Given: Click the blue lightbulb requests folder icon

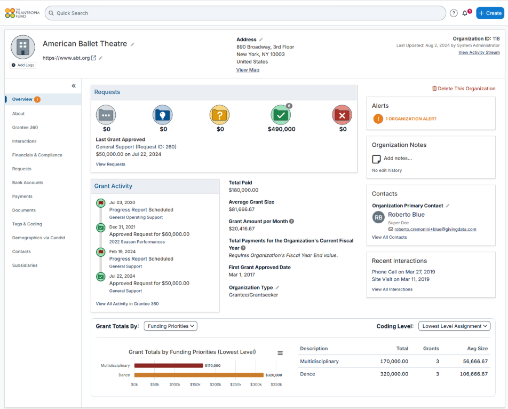Looking at the screenshot, I should pyautogui.click(x=163, y=115).
